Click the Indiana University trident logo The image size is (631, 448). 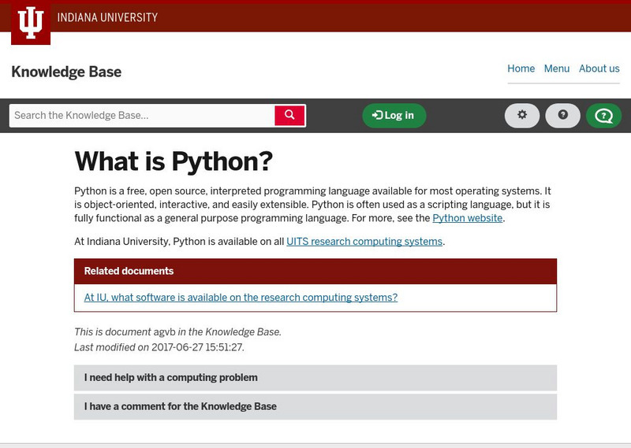click(x=31, y=23)
